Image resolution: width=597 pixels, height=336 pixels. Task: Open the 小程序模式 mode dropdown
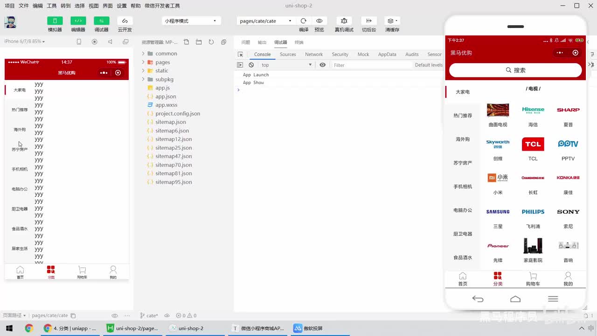tap(190, 21)
